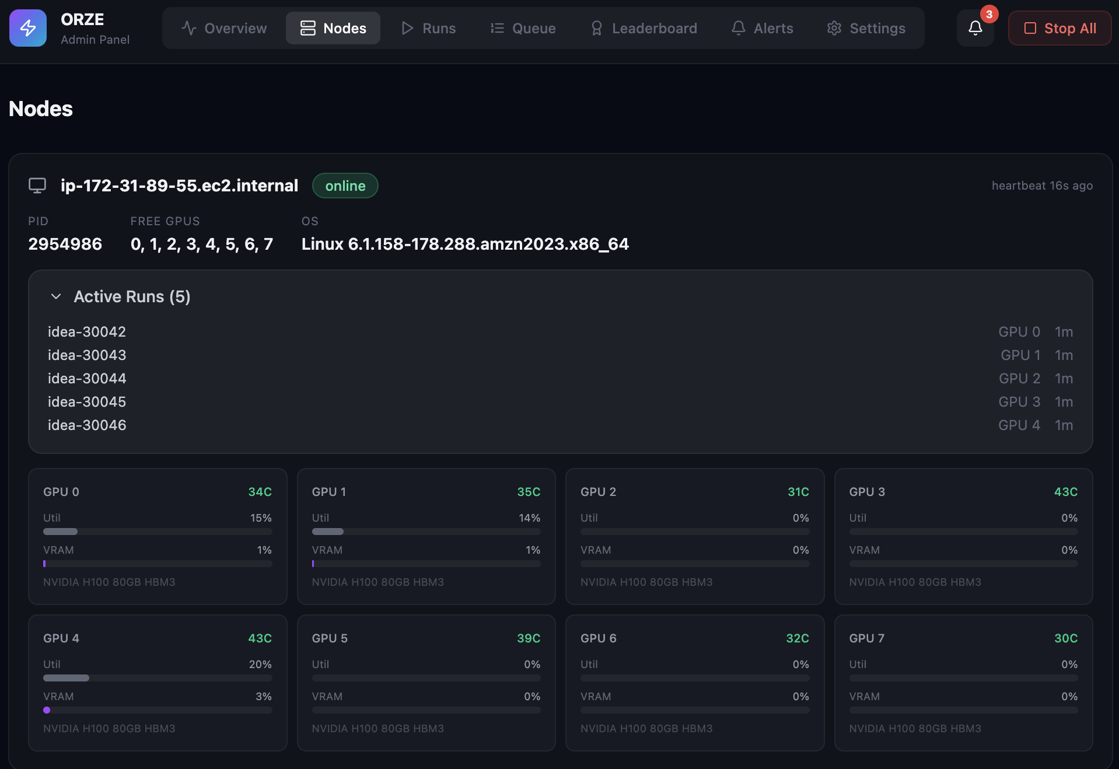
Task: Click the monitor icon beside node hostname
Action: [37, 186]
